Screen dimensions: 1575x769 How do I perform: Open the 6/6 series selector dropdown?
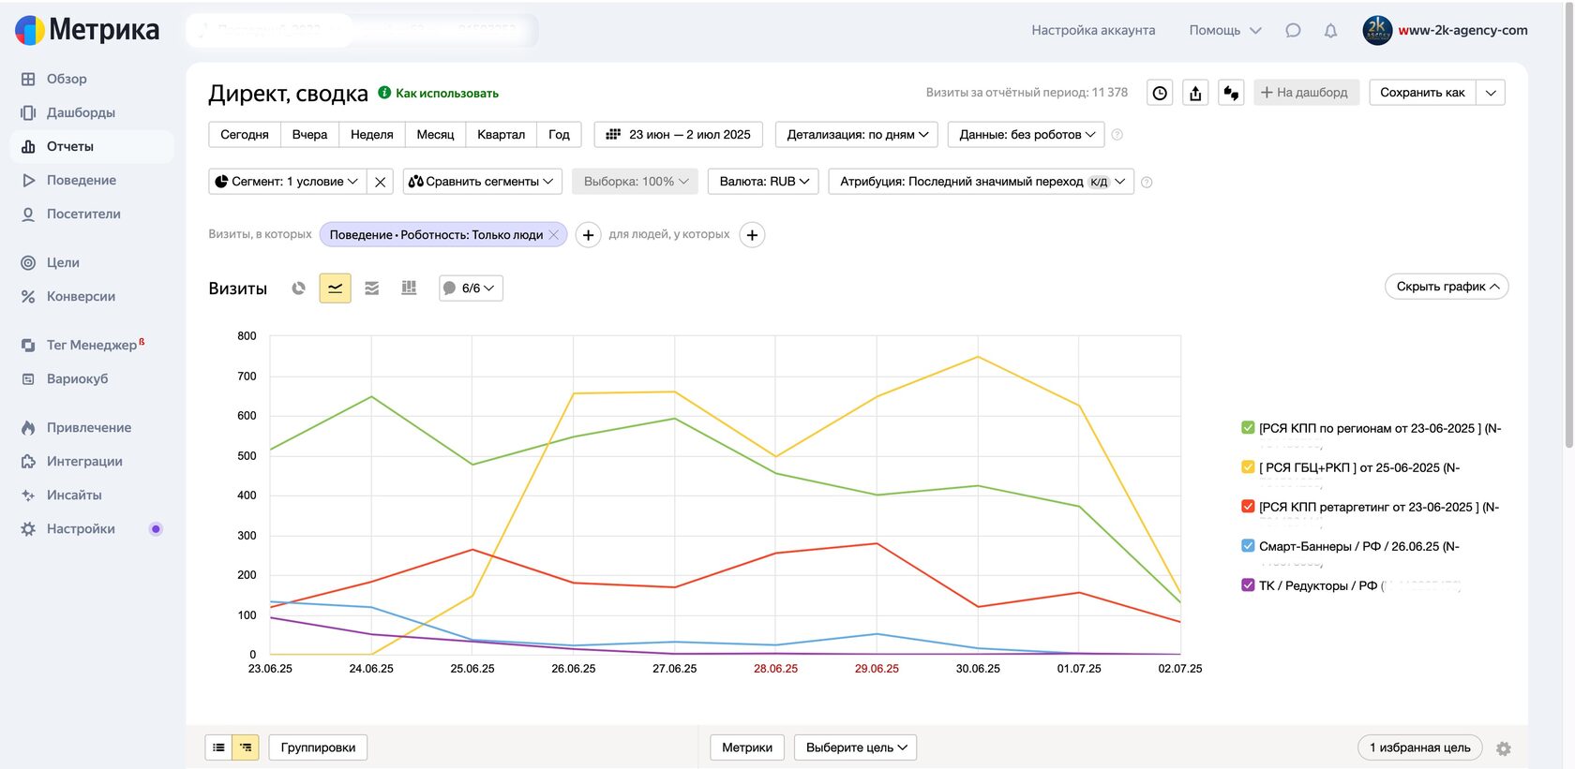pyautogui.click(x=471, y=288)
